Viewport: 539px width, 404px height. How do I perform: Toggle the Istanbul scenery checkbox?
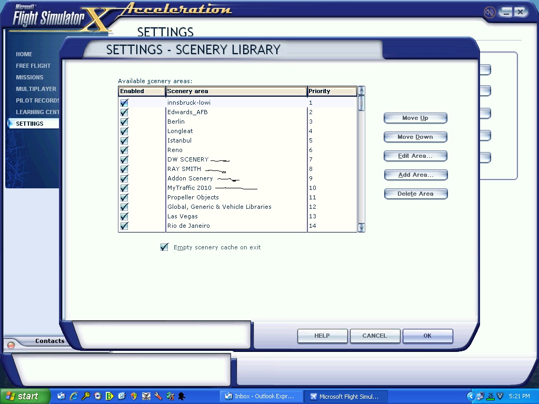124,140
